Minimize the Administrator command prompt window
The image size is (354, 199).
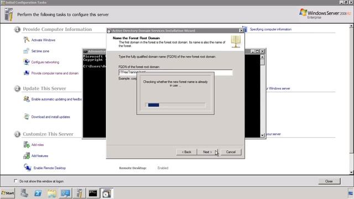[253, 51]
